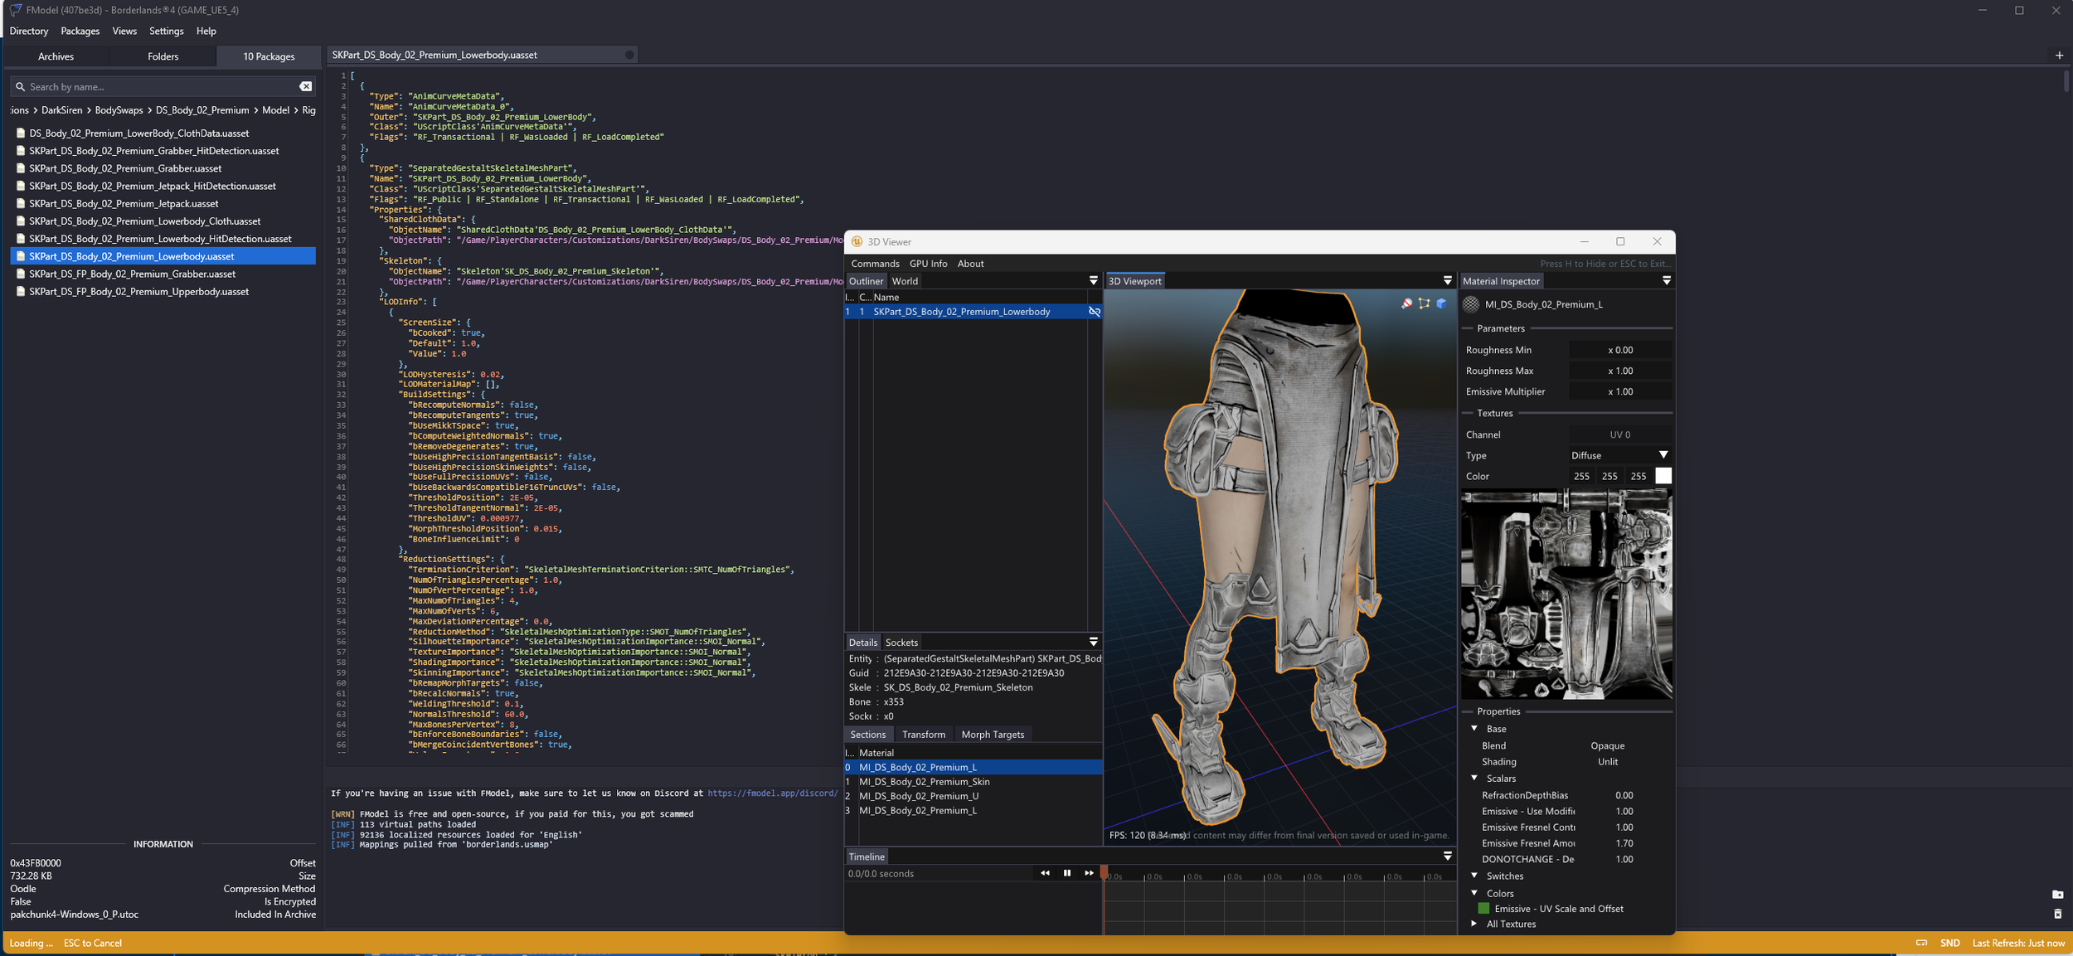Image resolution: width=2073 pixels, height=956 pixels.
Task: Click the blue cube icon in viewport
Action: [1441, 303]
